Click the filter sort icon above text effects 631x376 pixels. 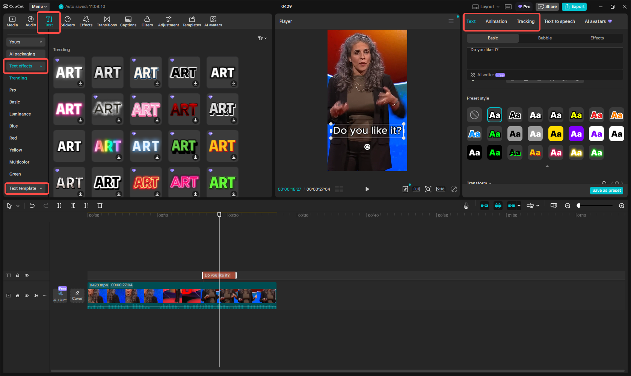pyautogui.click(x=262, y=38)
